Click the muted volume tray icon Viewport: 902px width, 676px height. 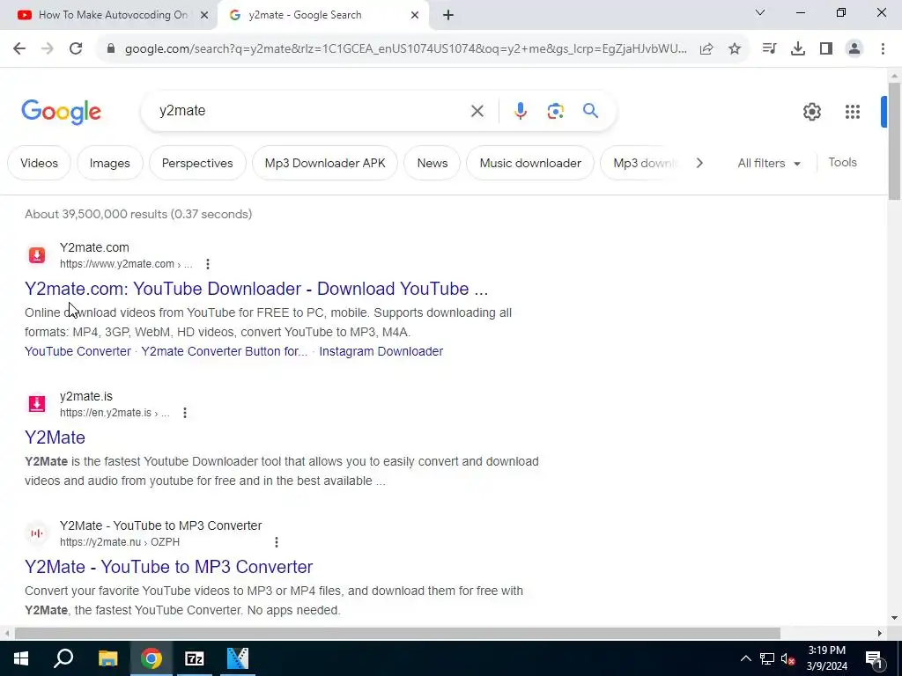click(x=788, y=658)
